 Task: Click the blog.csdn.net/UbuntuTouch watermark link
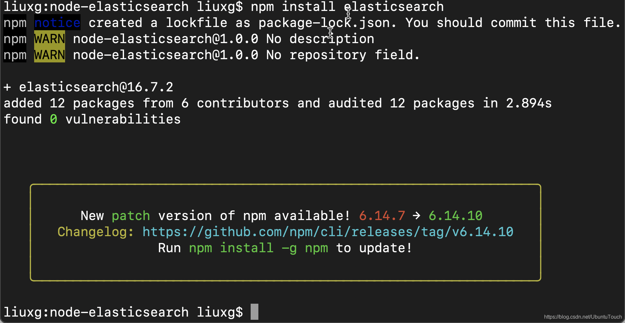pyautogui.click(x=583, y=316)
